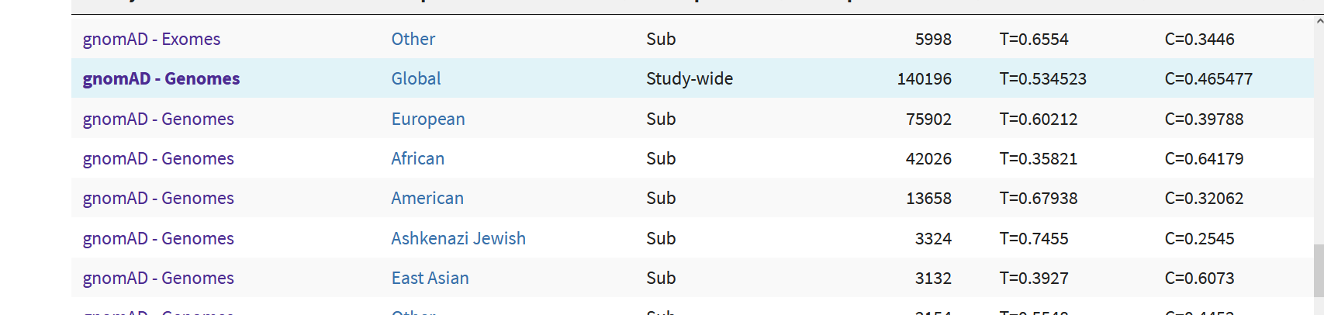Select alt allele value C=0.6073

[x=1200, y=278]
